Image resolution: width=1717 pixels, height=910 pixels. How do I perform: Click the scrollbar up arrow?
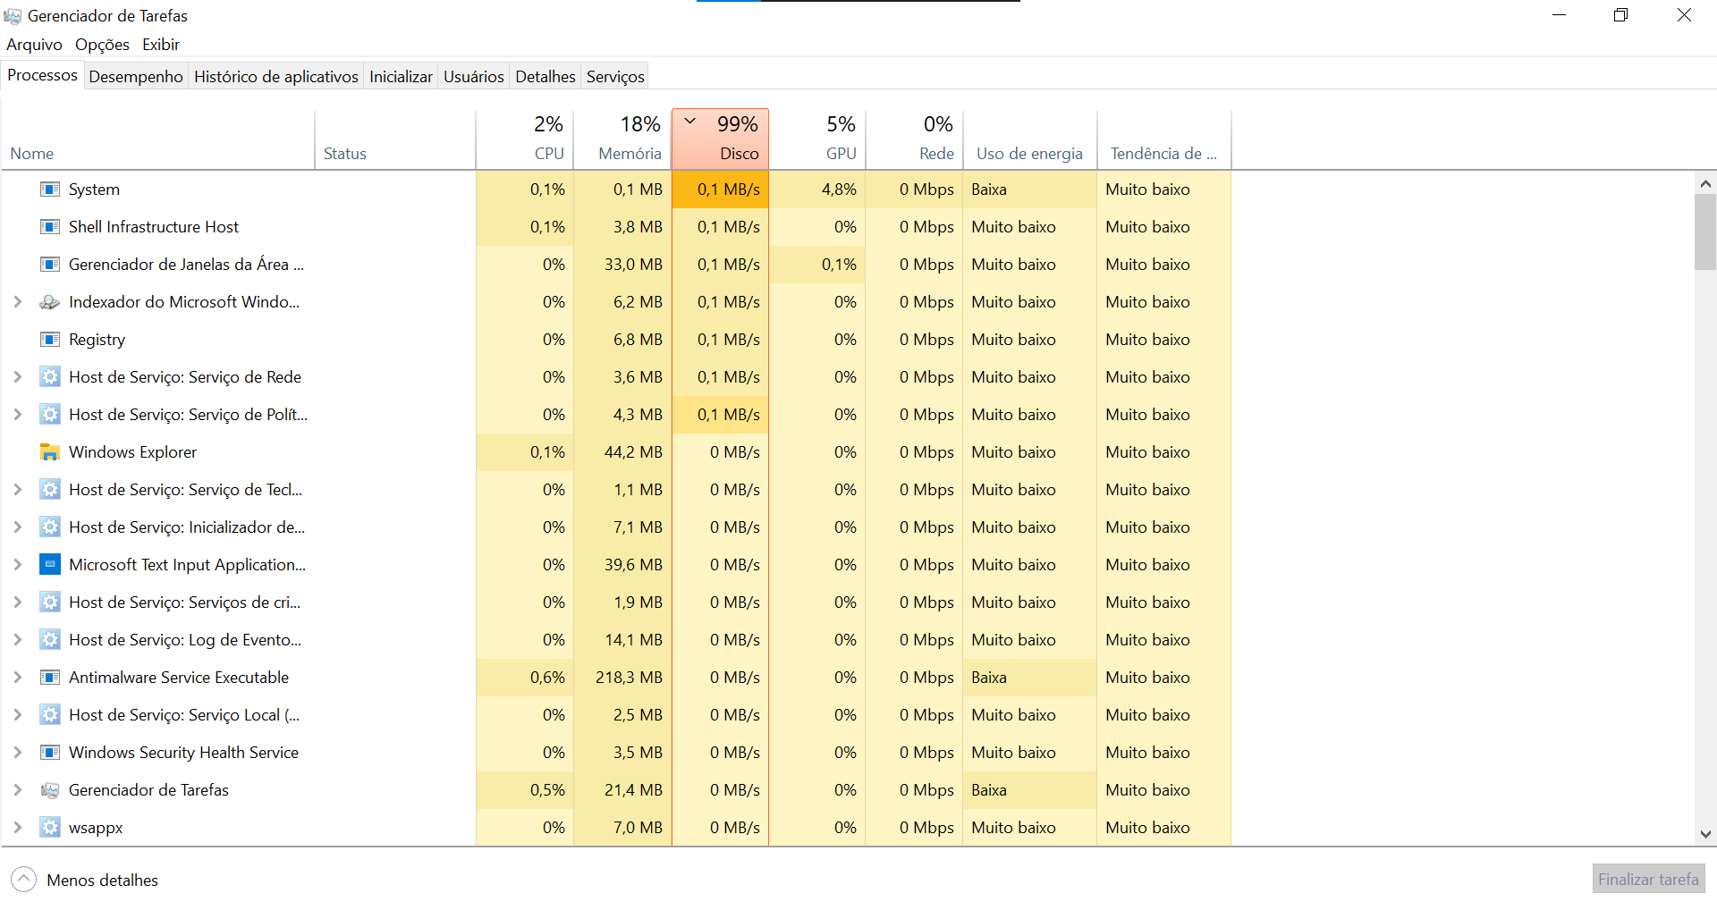tap(1705, 184)
